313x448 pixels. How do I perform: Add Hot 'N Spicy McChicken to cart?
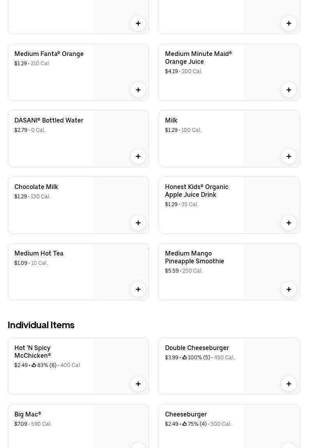[138, 384]
